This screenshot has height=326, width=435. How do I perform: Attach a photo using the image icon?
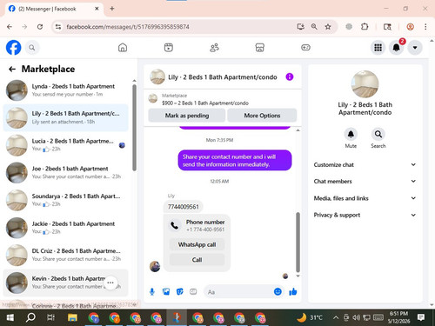point(166,291)
